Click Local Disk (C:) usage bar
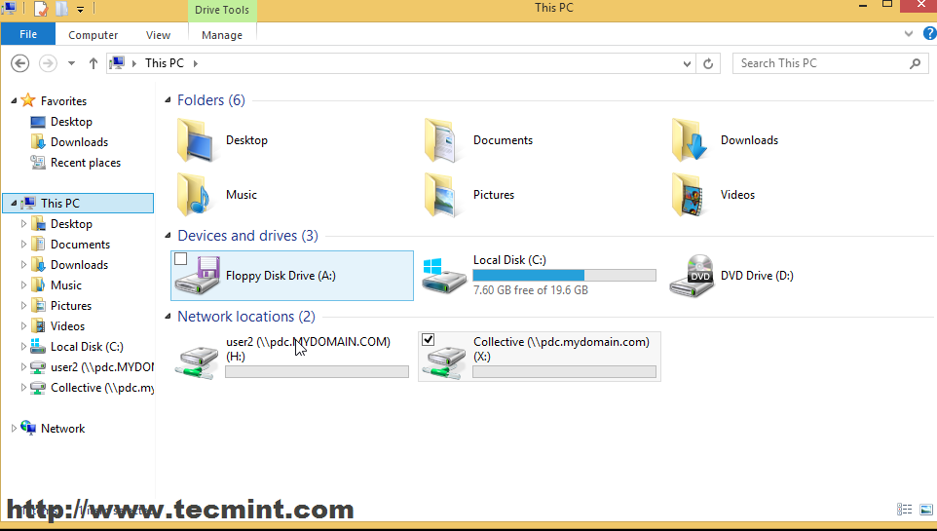Viewport: 937px width, 531px height. [564, 275]
